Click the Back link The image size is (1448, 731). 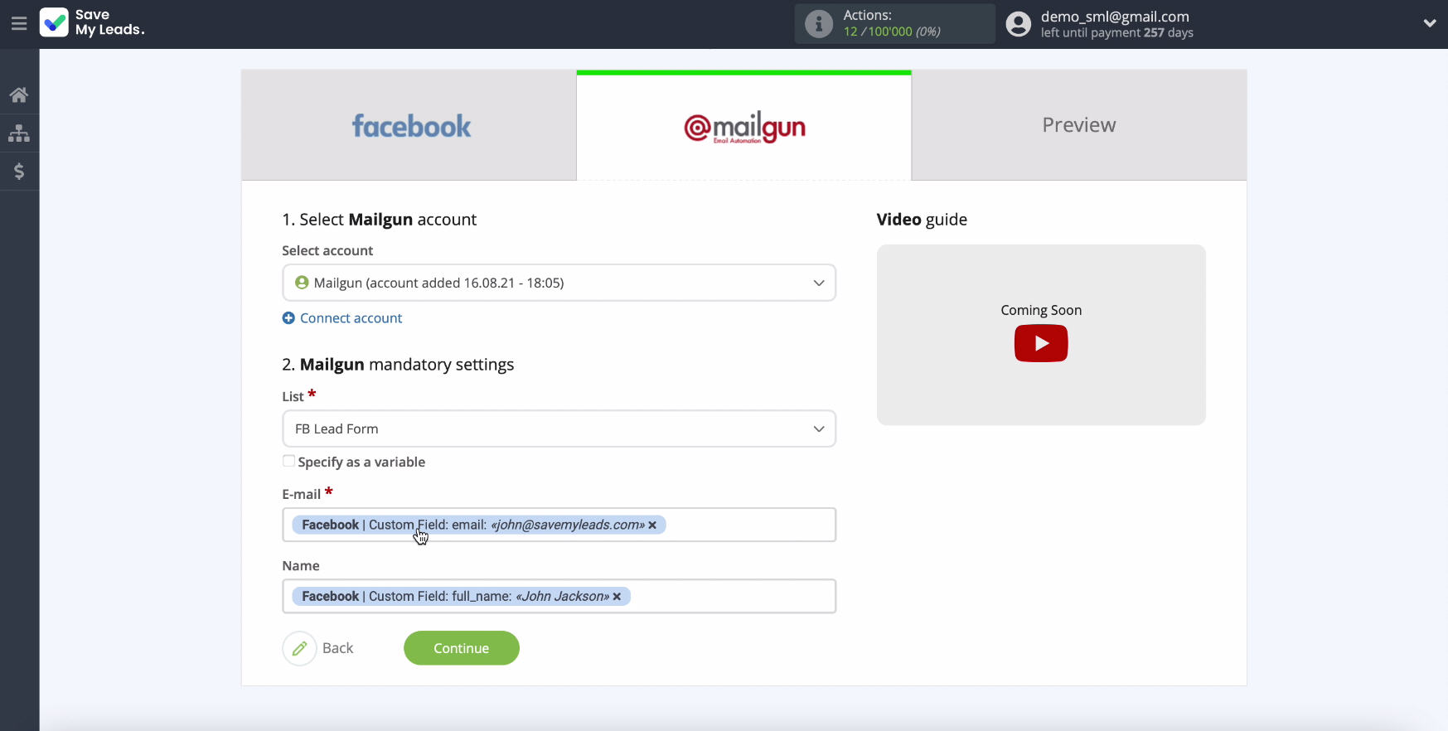pyautogui.click(x=337, y=648)
